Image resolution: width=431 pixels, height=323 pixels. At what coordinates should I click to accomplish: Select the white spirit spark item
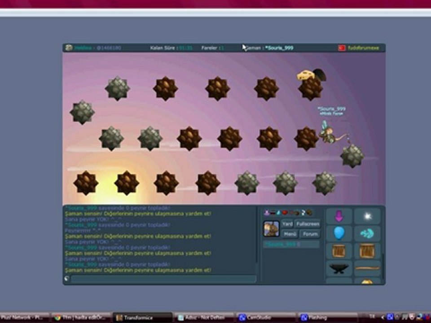pyautogui.click(x=367, y=216)
